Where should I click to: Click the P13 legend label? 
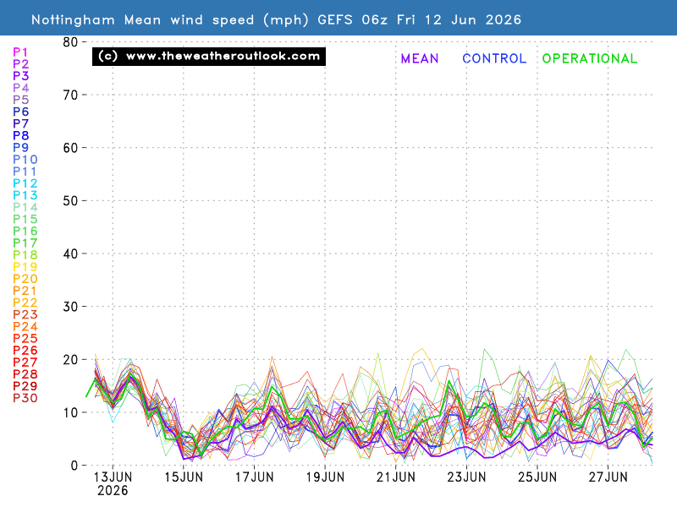pyautogui.click(x=25, y=195)
